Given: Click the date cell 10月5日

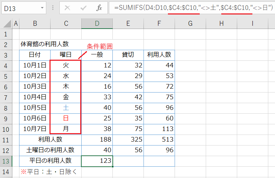Looking at the screenshot, I should [x=35, y=108].
